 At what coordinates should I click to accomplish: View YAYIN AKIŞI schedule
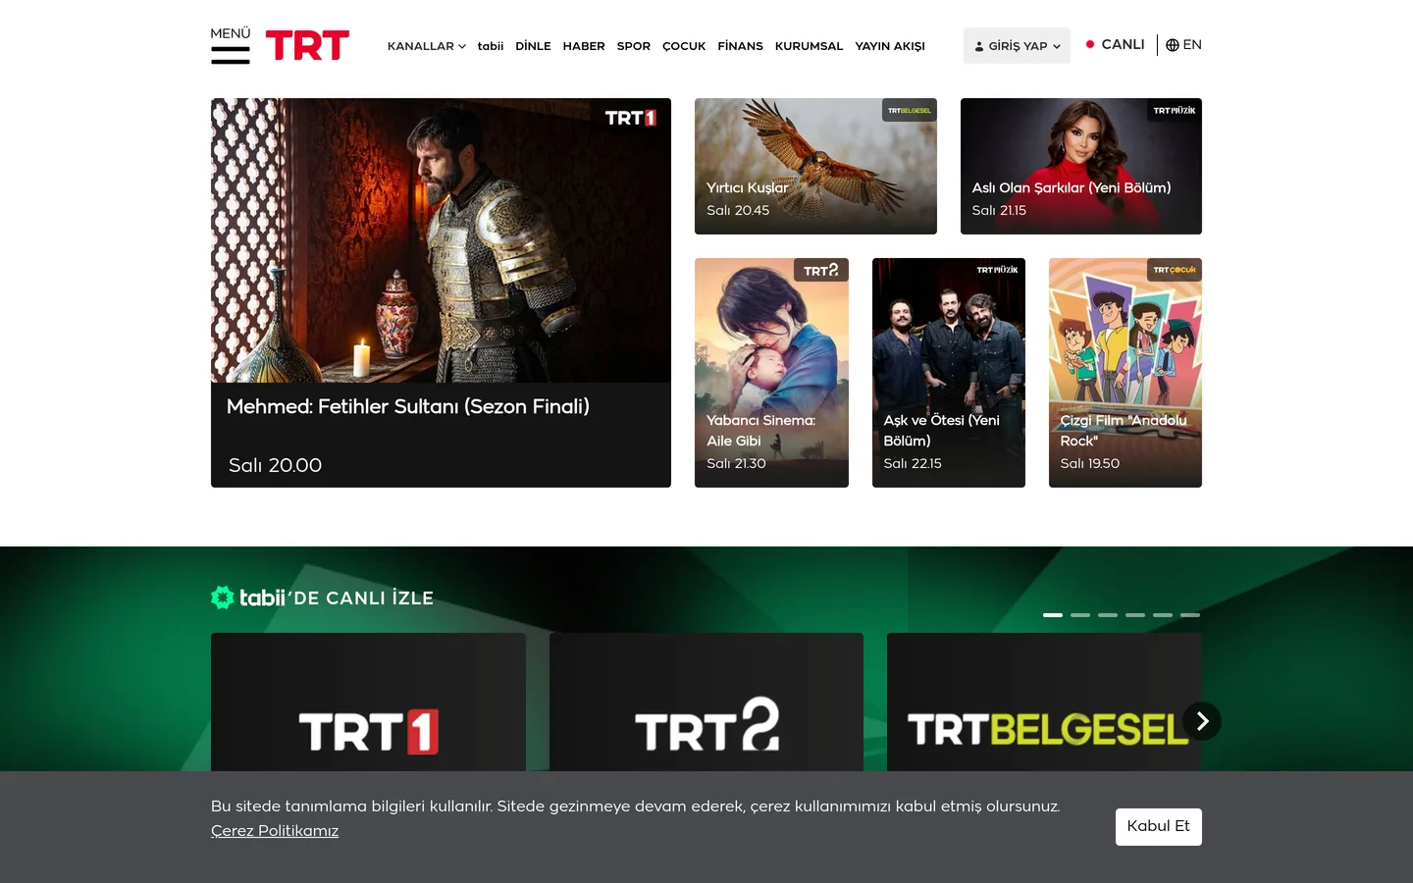coord(890,46)
